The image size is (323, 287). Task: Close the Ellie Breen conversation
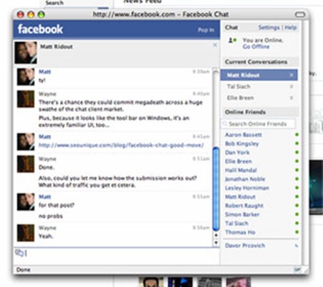[x=291, y=98]
